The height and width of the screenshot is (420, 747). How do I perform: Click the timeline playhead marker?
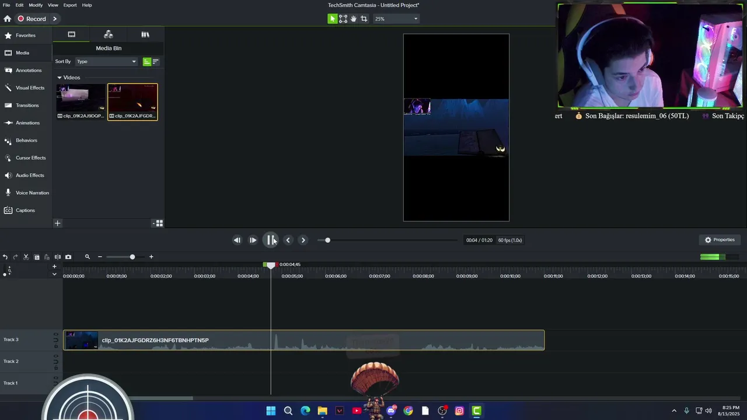271,265
